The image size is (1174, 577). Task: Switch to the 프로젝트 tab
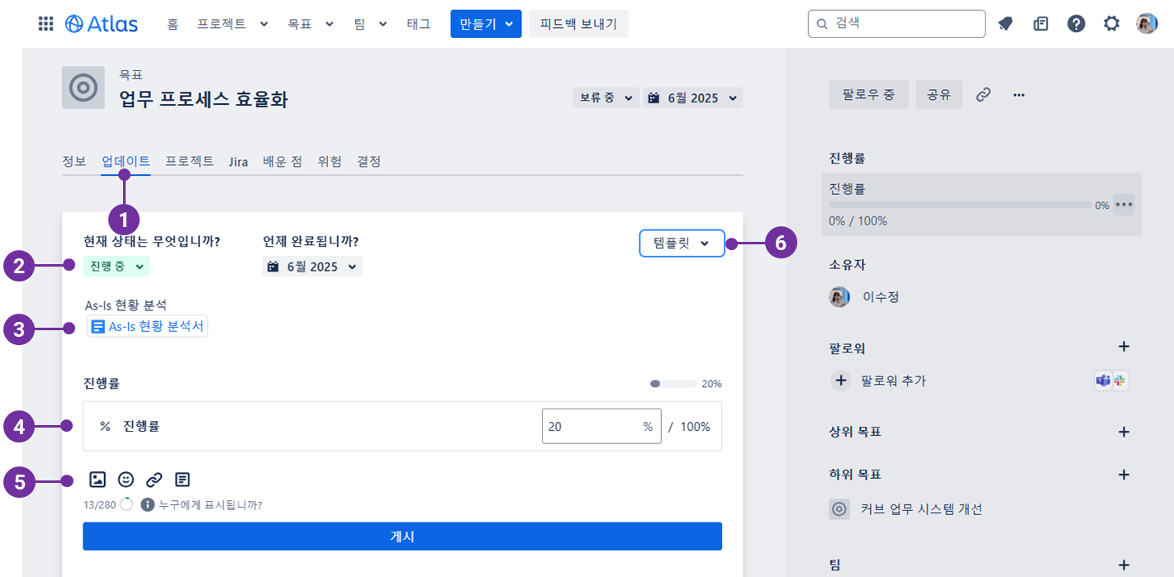189,162
